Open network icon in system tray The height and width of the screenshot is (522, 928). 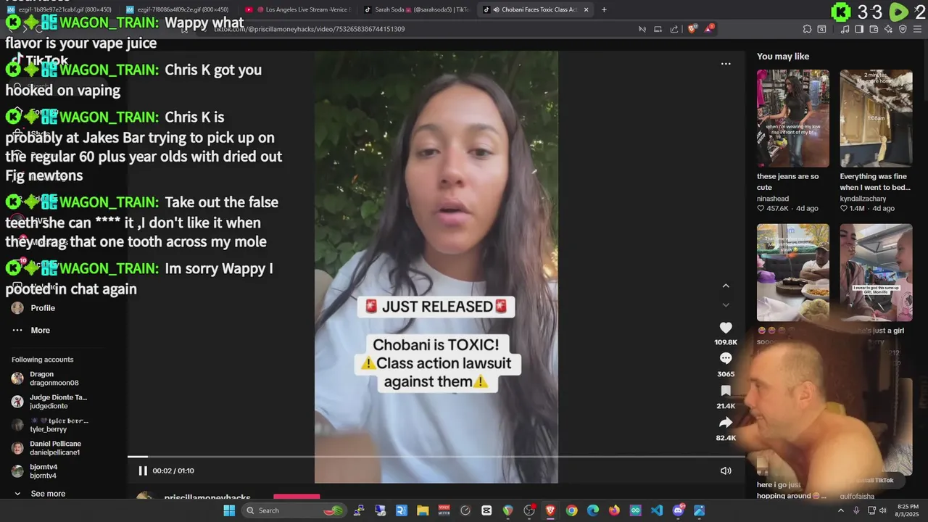(x=871, y=510)
